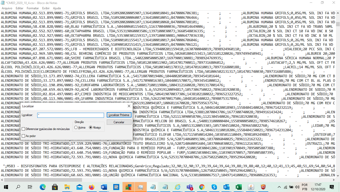
Task: Open Google Chrome from the taskbar
Action: [x=202, y=187]
